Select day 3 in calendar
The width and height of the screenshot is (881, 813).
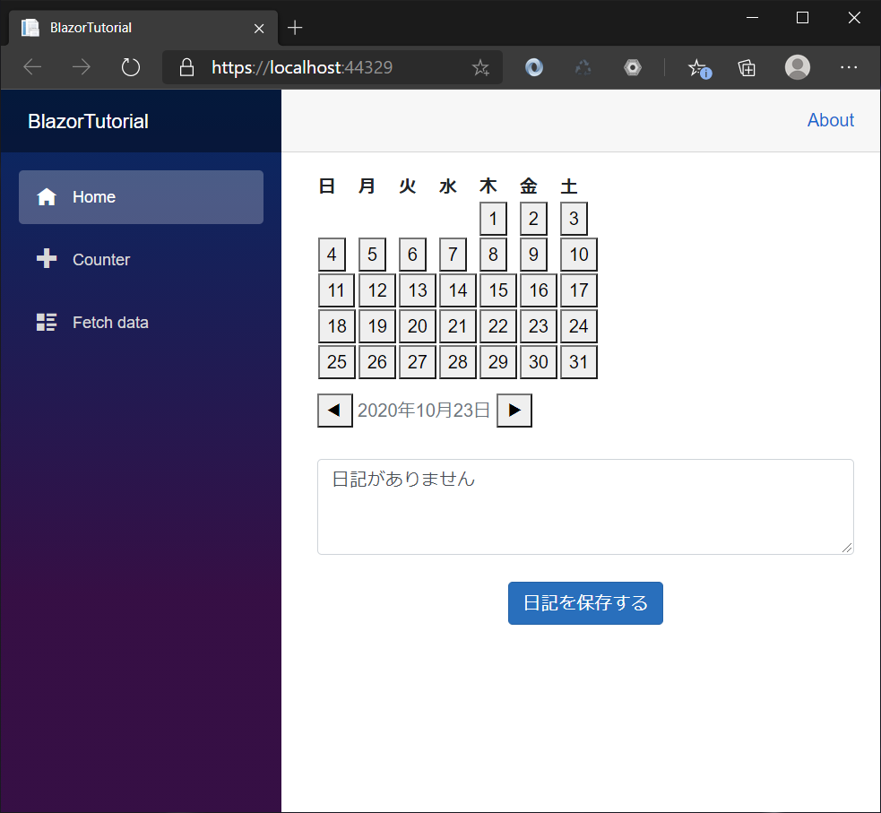click(574, 219)
